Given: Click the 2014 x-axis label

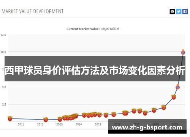Looking at the screenshot, I should (x=79, y=125).
